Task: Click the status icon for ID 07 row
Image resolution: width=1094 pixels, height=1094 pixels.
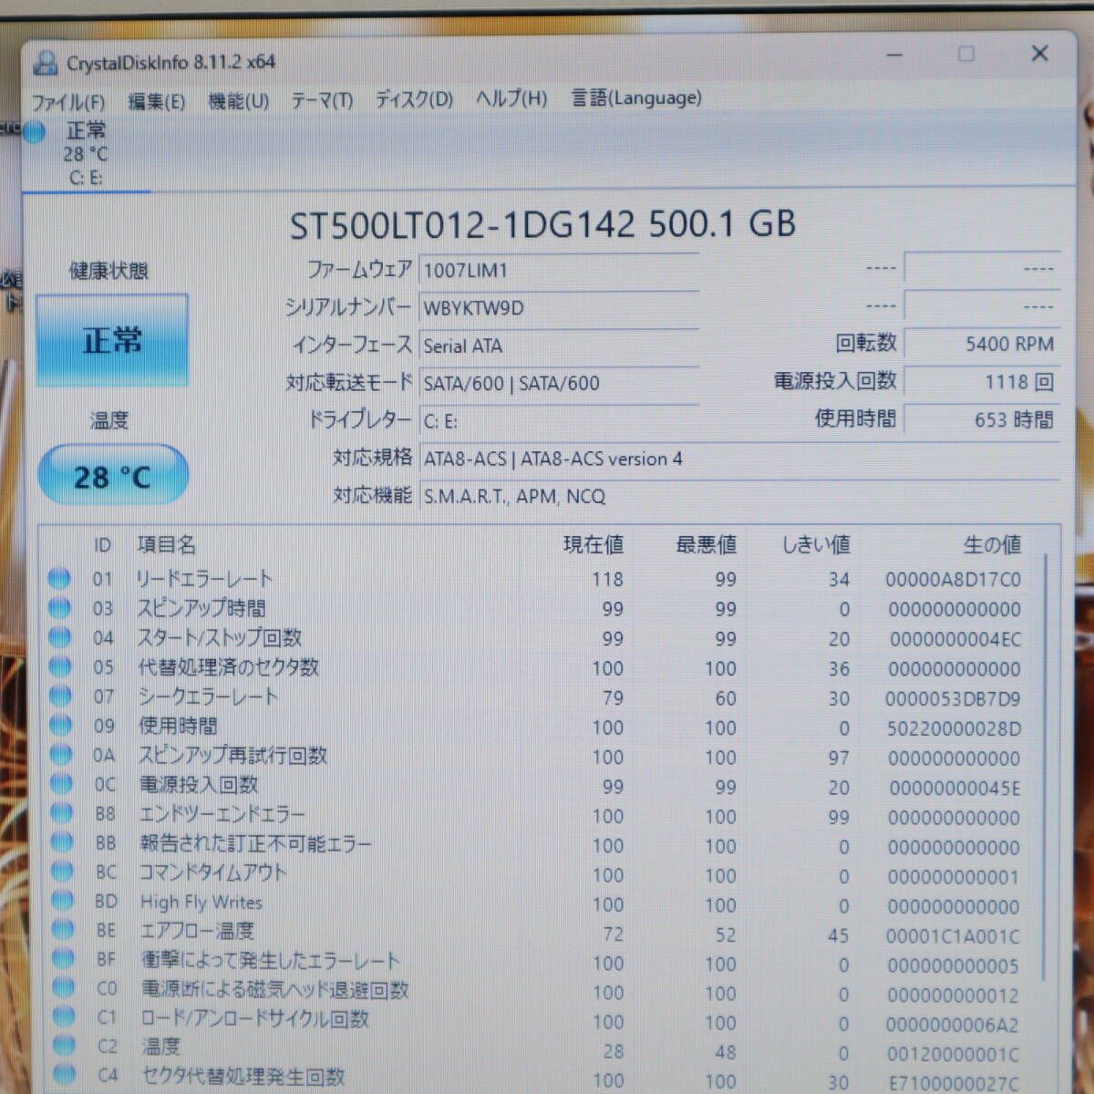Action: tap(60, 697)
